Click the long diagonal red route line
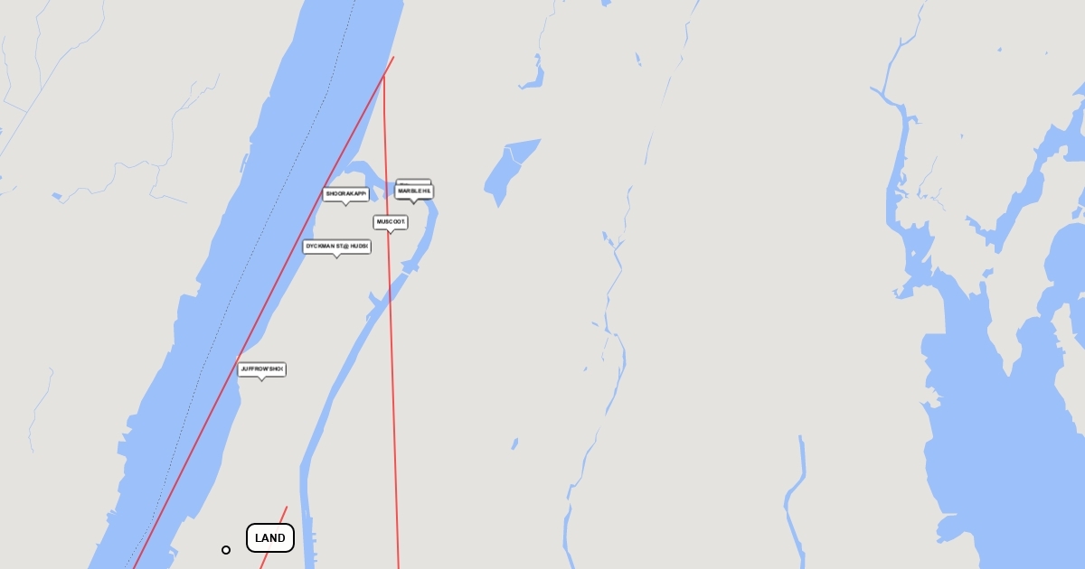 pyautogui.click(x=263, y=312)
